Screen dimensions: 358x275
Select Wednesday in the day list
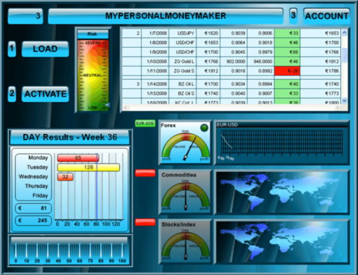pos(33,177)
